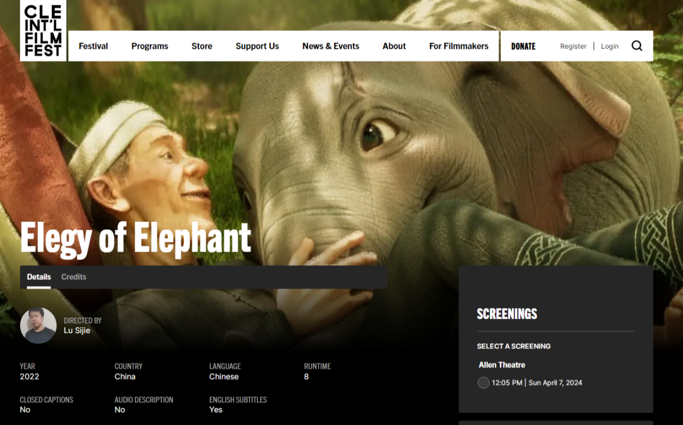683x425 pixels.
Task: Click the CLE Int'l Film Fest logo
Action: coord(43,30)
